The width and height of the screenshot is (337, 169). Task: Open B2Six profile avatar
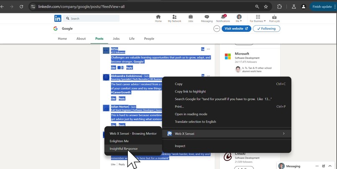[x=106, y=51]
